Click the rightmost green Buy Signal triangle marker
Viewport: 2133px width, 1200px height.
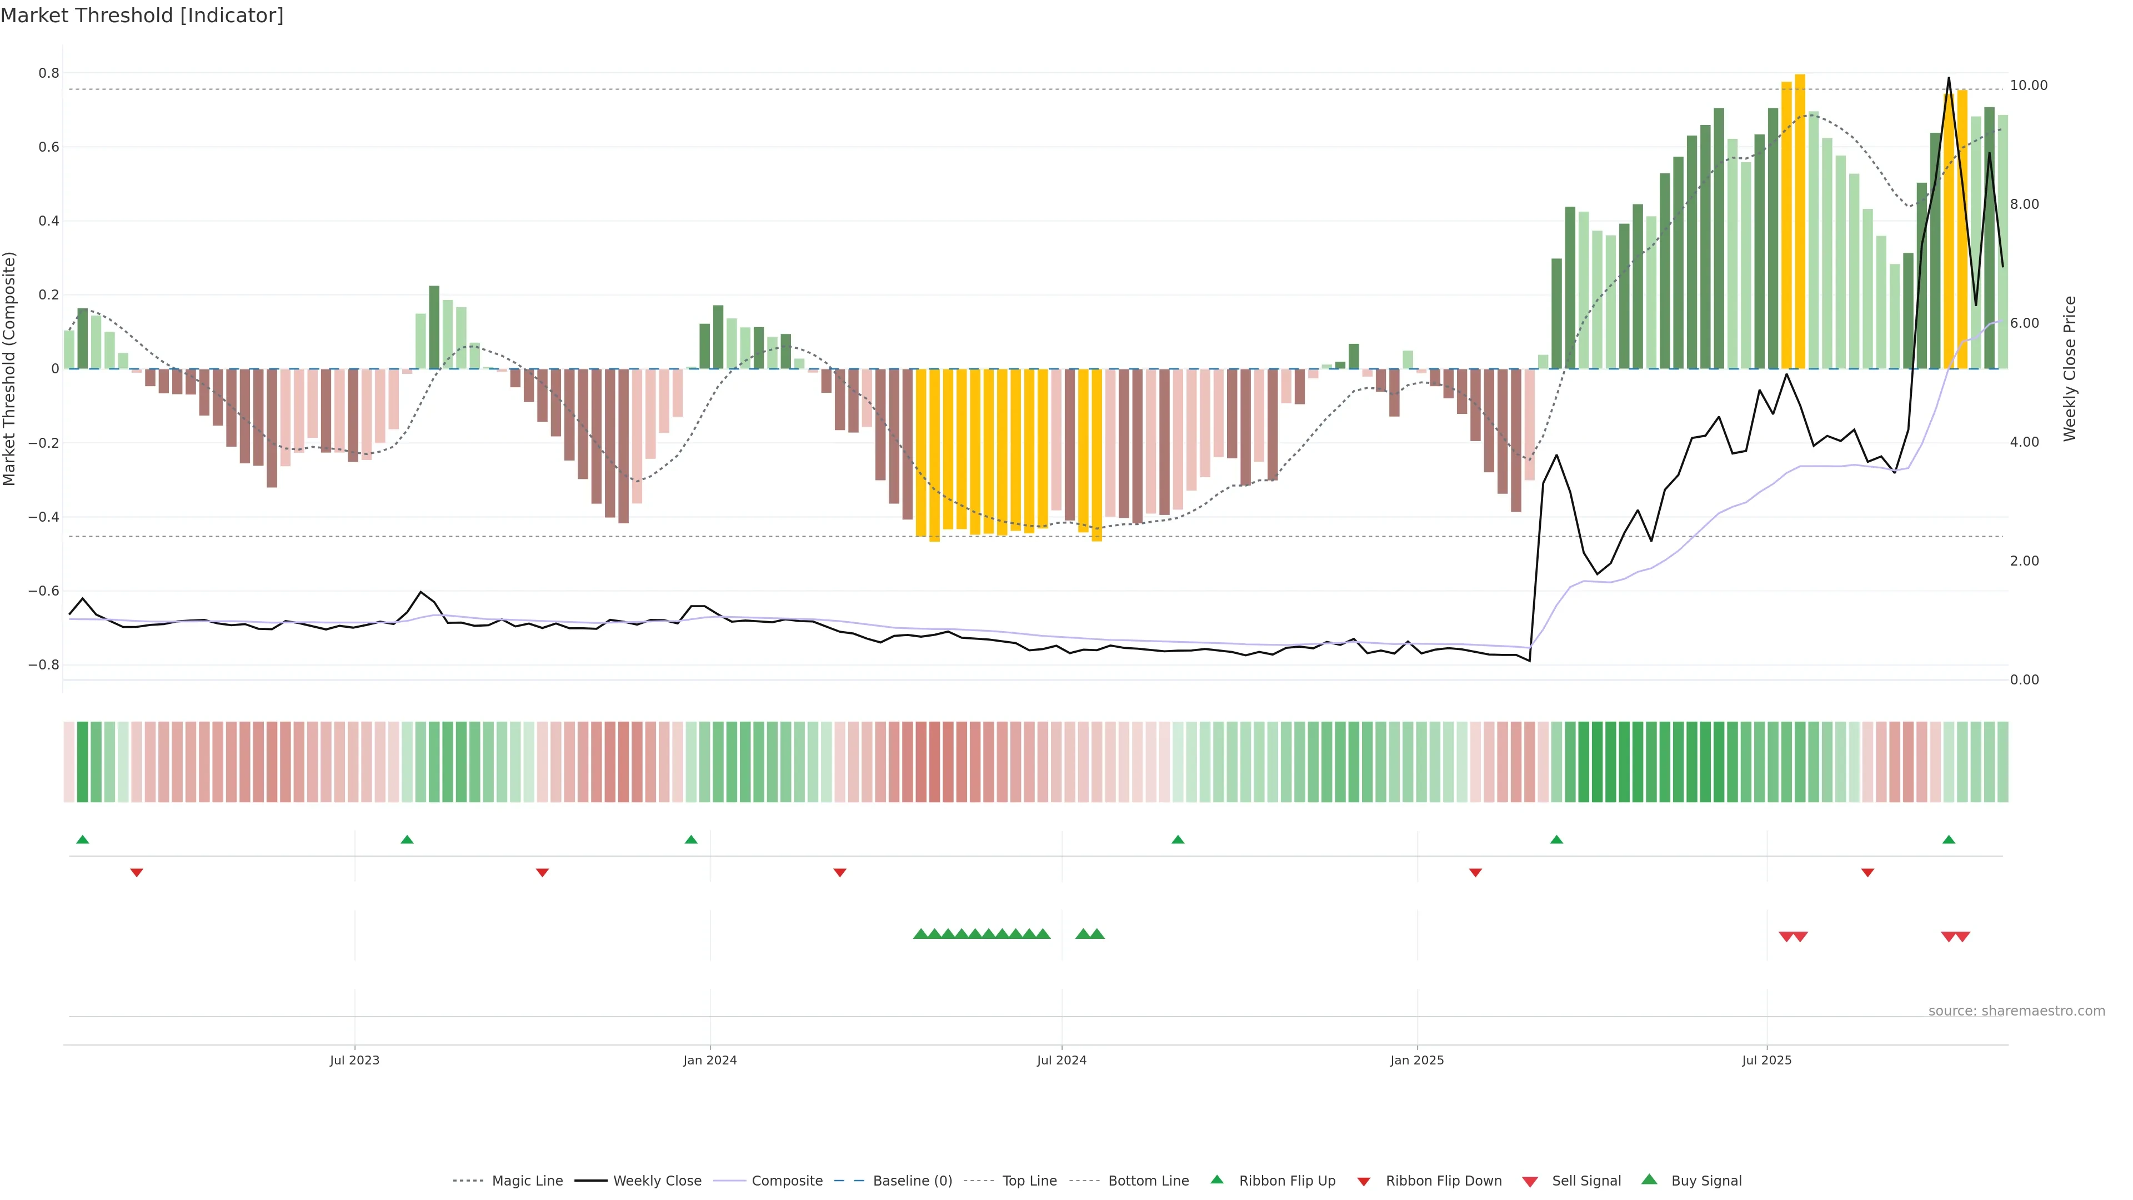(1097, 934)
